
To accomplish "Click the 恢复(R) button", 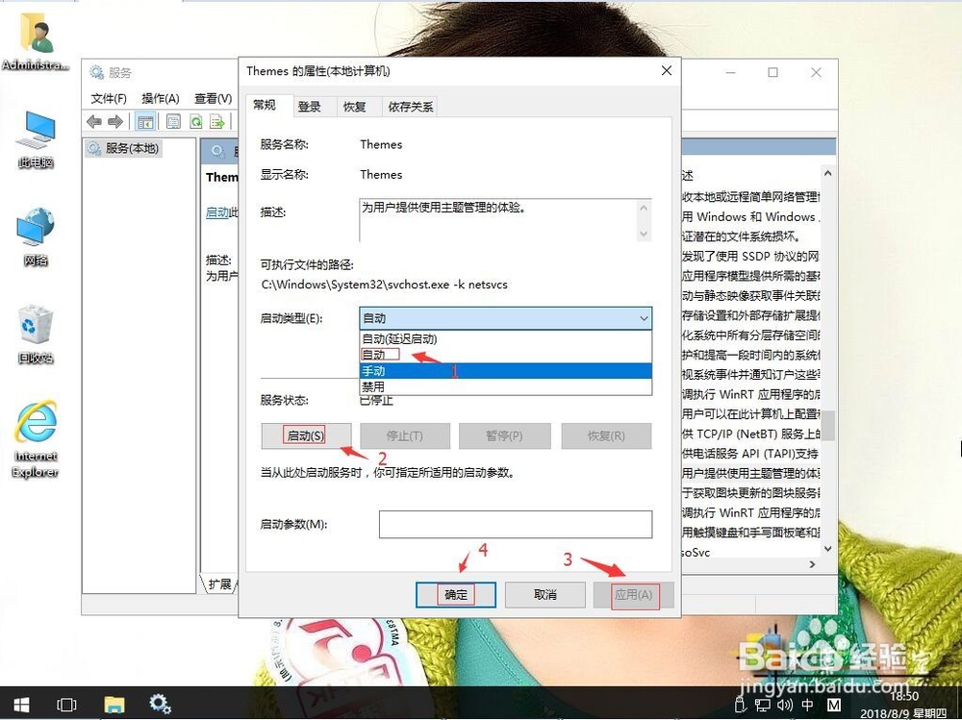I will 606,436.
